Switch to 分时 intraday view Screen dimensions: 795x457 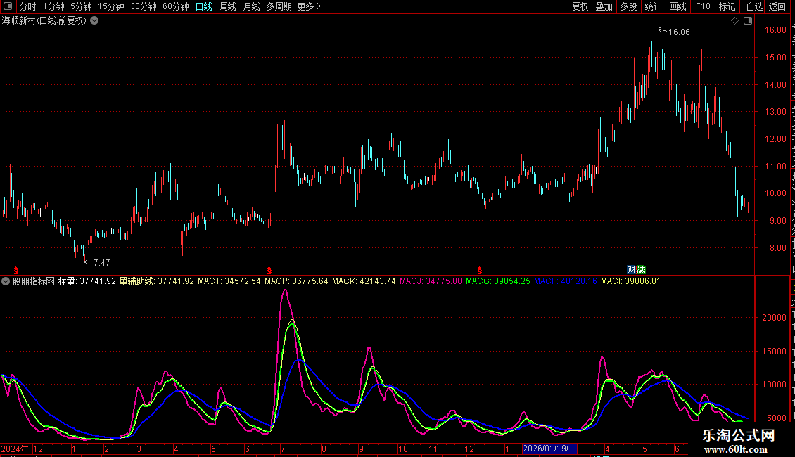(28, 6)
